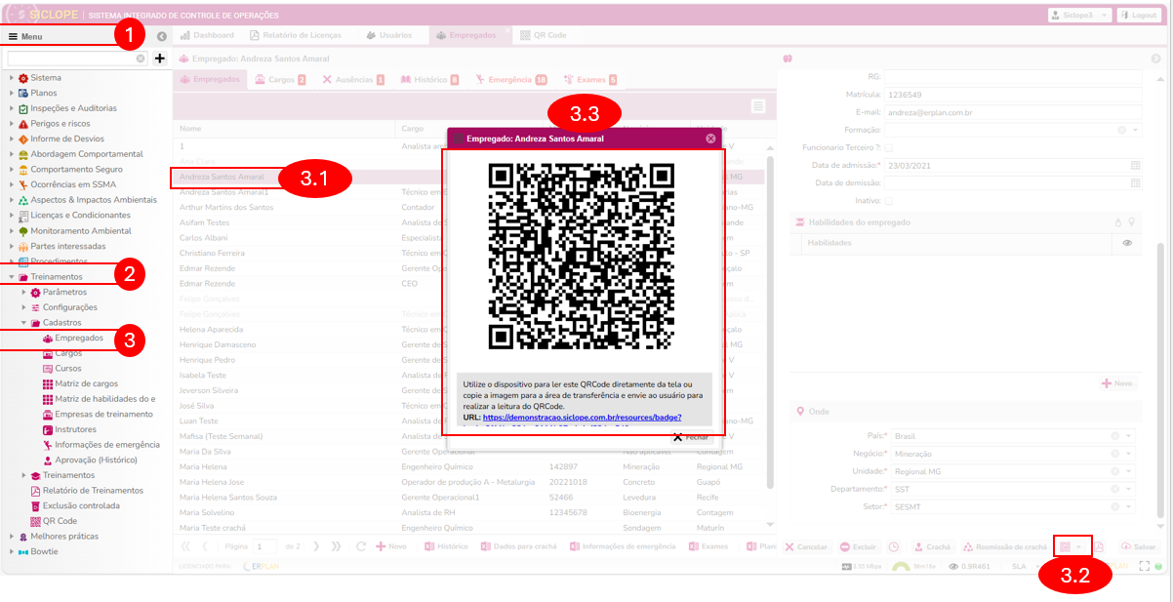The height and width of the screenshot is (602, 1173).
Task: Toggle the Inativo checkbox
Action: (888, 200)
